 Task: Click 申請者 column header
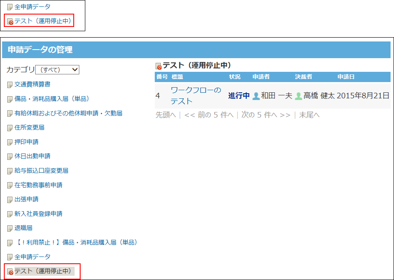click(x=261, y=77)
